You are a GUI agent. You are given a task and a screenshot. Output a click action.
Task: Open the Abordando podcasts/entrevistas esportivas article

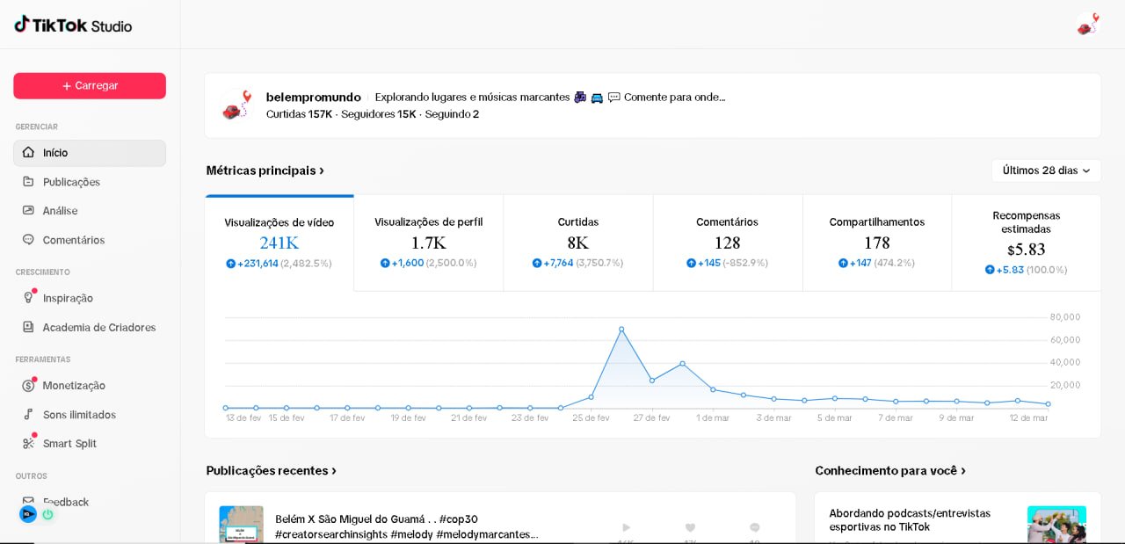(x=910, y=519)
